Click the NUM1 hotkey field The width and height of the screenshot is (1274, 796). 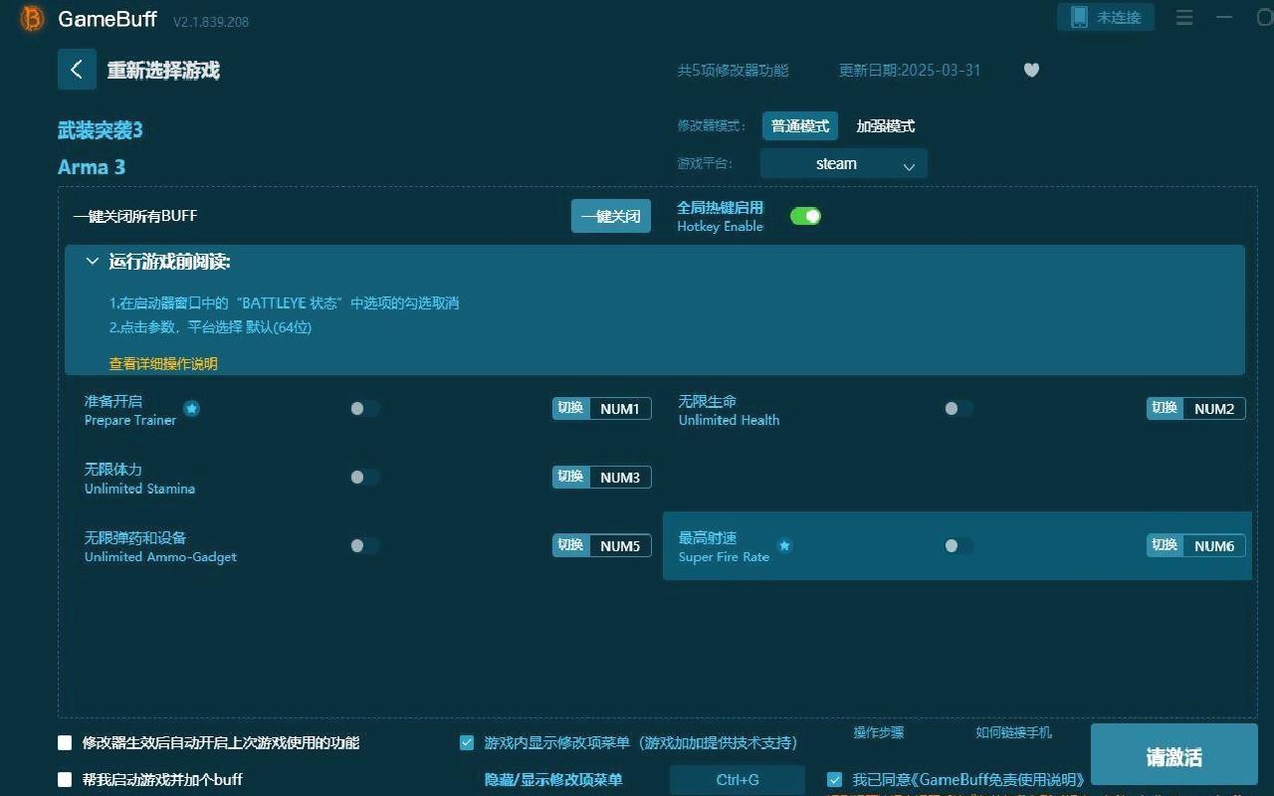point(620,408)
